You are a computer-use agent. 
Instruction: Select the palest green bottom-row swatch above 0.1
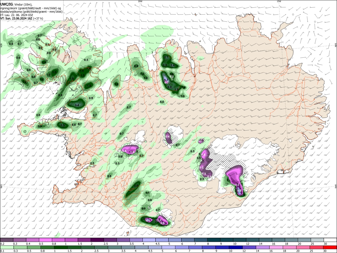[7, 247]
